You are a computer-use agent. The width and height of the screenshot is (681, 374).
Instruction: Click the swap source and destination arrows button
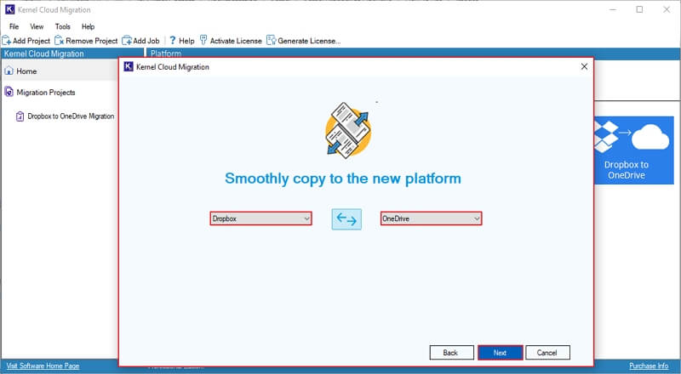coord(346,219)
